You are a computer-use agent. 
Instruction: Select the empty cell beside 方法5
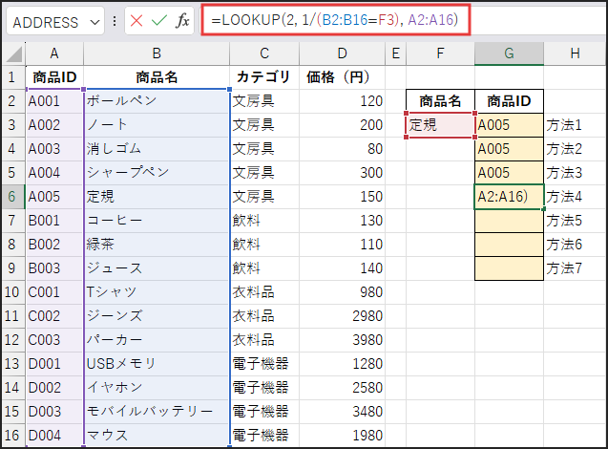(509, 221)
